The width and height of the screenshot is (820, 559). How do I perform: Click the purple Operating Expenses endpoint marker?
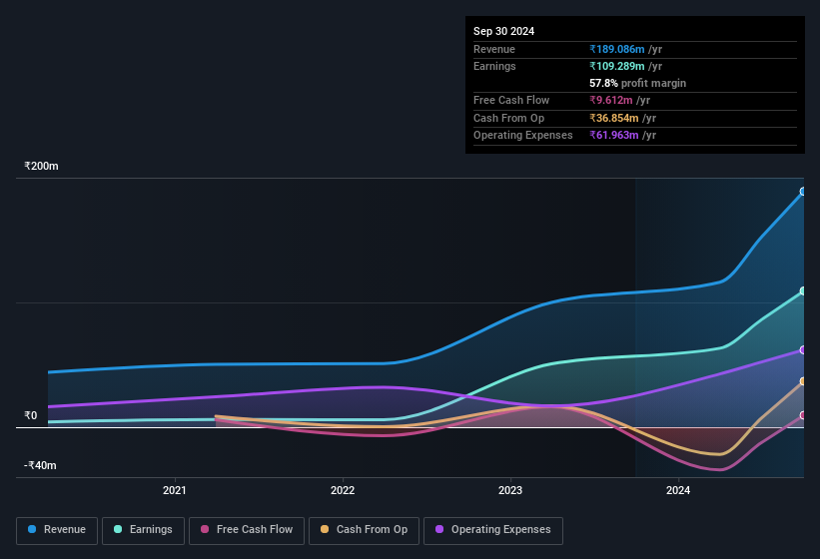click(803, 350)
